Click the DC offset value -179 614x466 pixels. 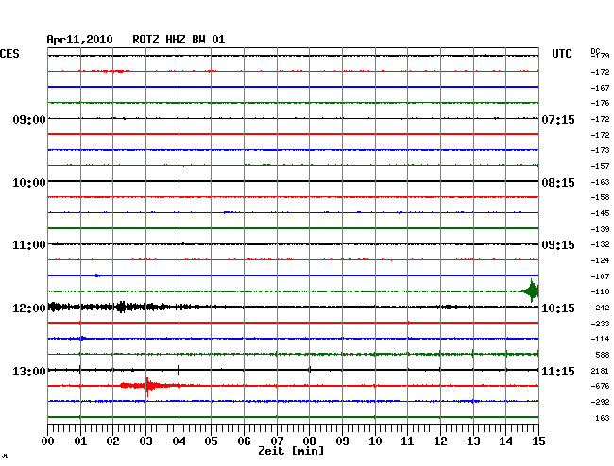coord(601,56)
